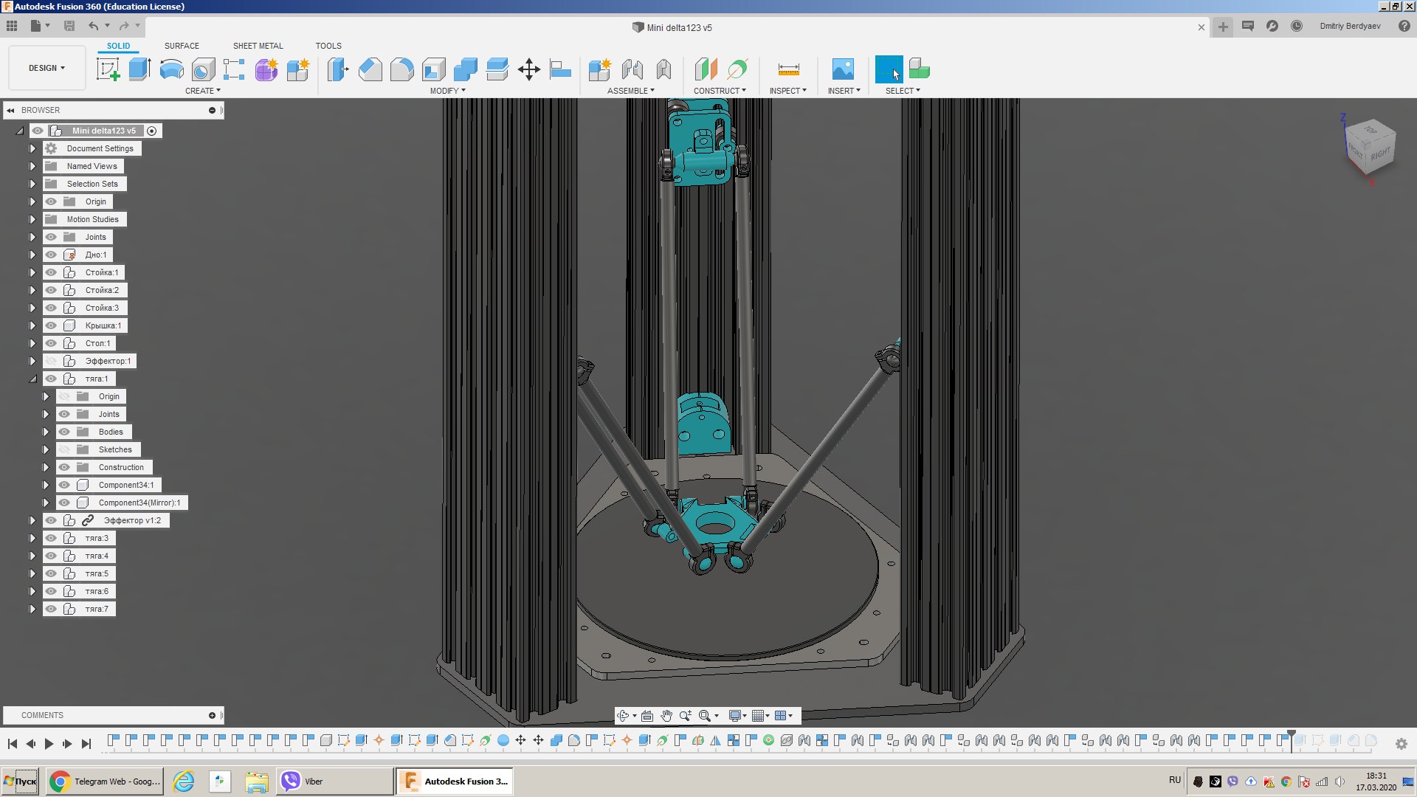
Task: Open the SHEET METAL tab
Action: [258, 46]
